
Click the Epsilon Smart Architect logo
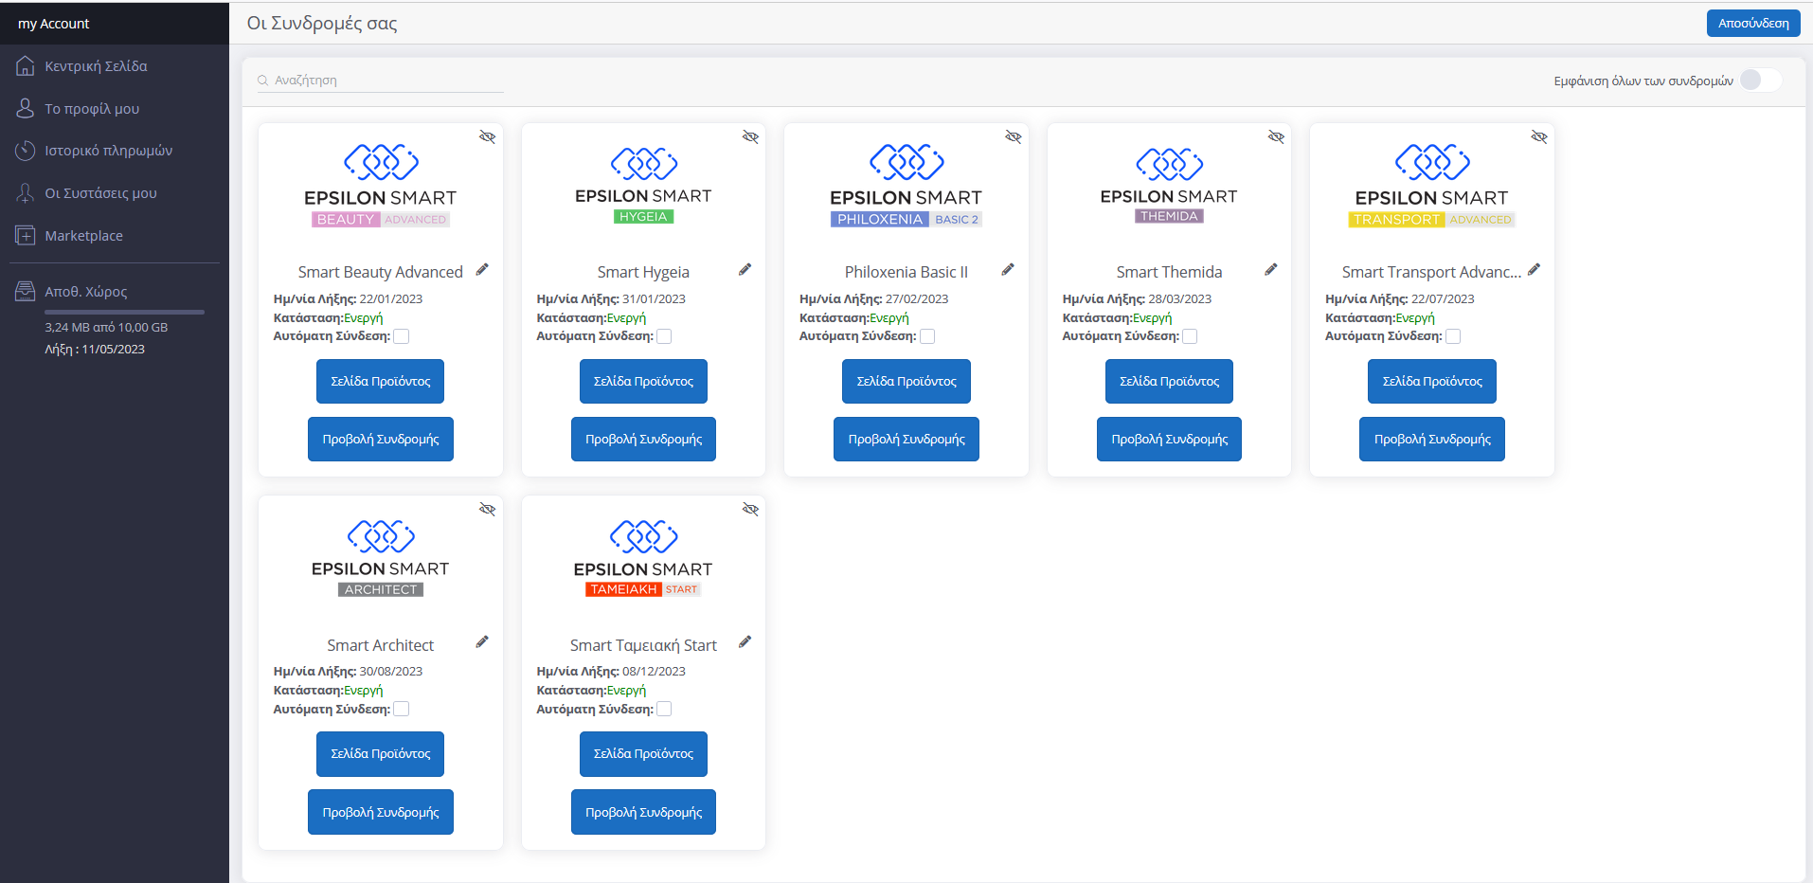(x=381, y=558)
